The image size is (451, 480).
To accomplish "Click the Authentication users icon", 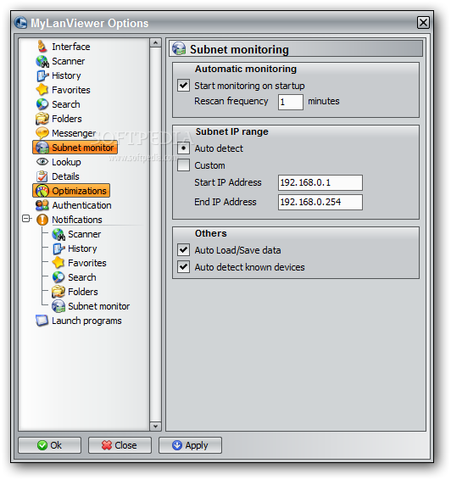I will point(42,205).
